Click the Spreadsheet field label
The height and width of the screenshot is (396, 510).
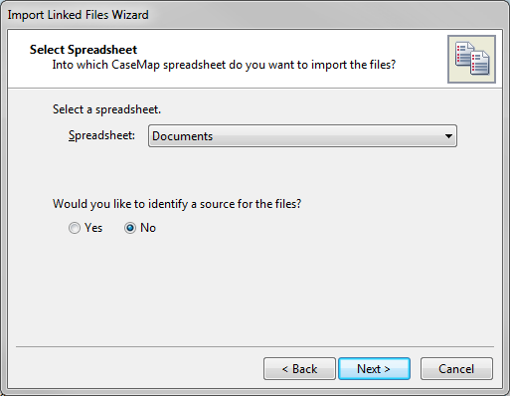(101, 135)
